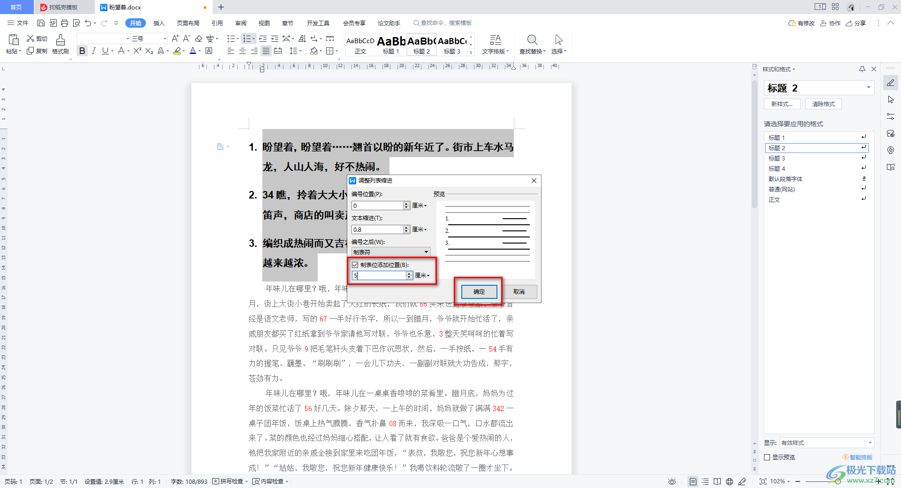Screen dimensions: 901x488
Task: Open spell check 拼写检查 in status bar
Action: click(x=230, y=481)
